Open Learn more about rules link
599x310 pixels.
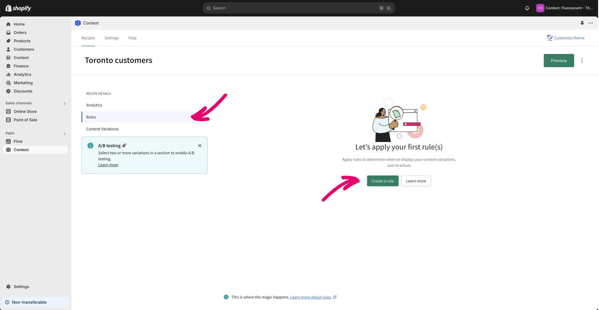311,297
